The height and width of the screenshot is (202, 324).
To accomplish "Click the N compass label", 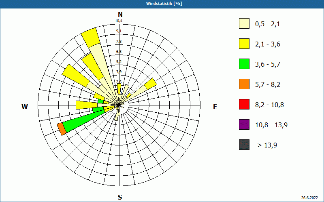I will (x=120, y=15).
